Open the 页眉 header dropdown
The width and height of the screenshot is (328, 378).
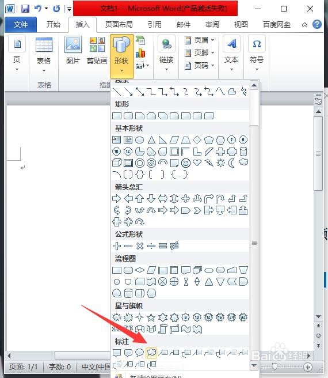199,40
